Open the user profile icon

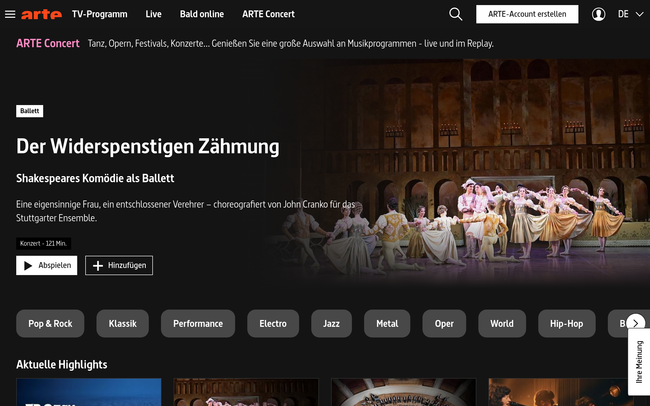point(598,14)
